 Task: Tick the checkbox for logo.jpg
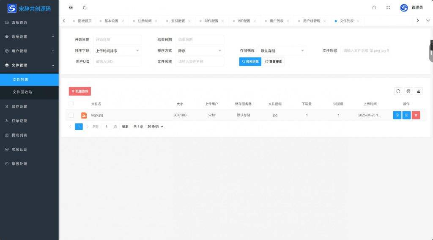click(x=71, y=115)
